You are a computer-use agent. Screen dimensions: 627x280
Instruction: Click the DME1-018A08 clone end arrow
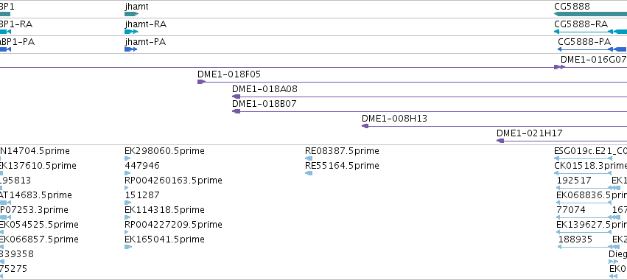click(x=237, y=97)
